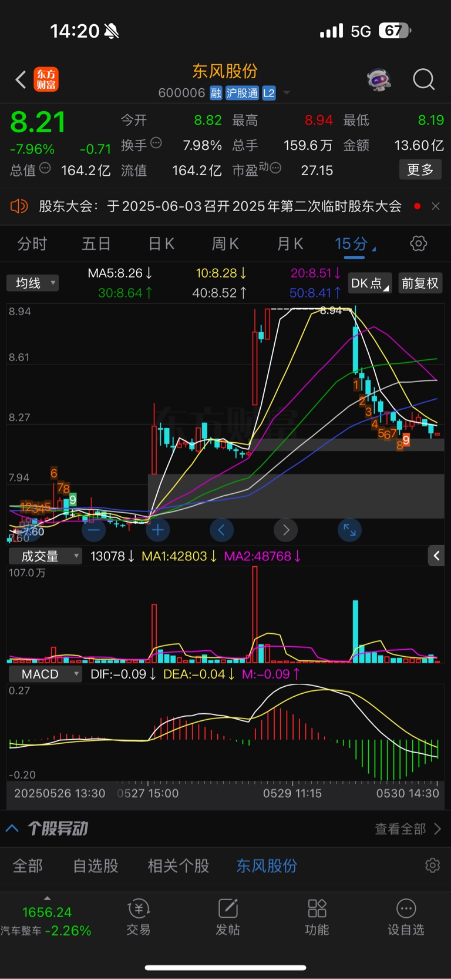Switch to the 日K tab

[161, 244]
